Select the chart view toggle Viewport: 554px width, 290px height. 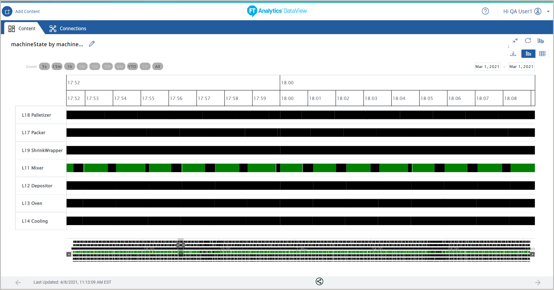pyautogui.click(x=528, y=53)
